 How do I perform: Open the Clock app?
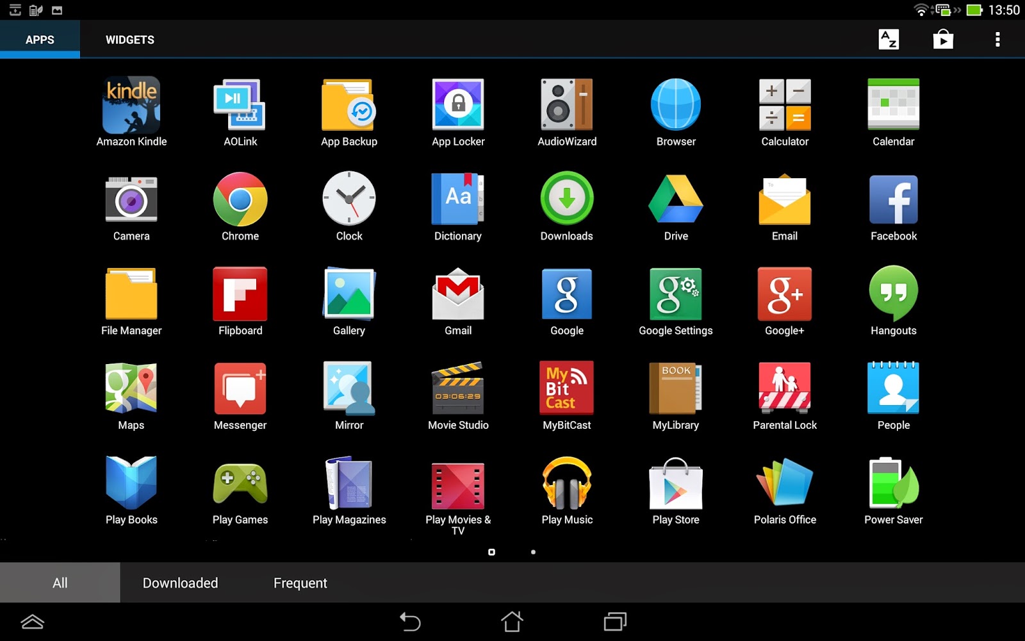point(349,206)
